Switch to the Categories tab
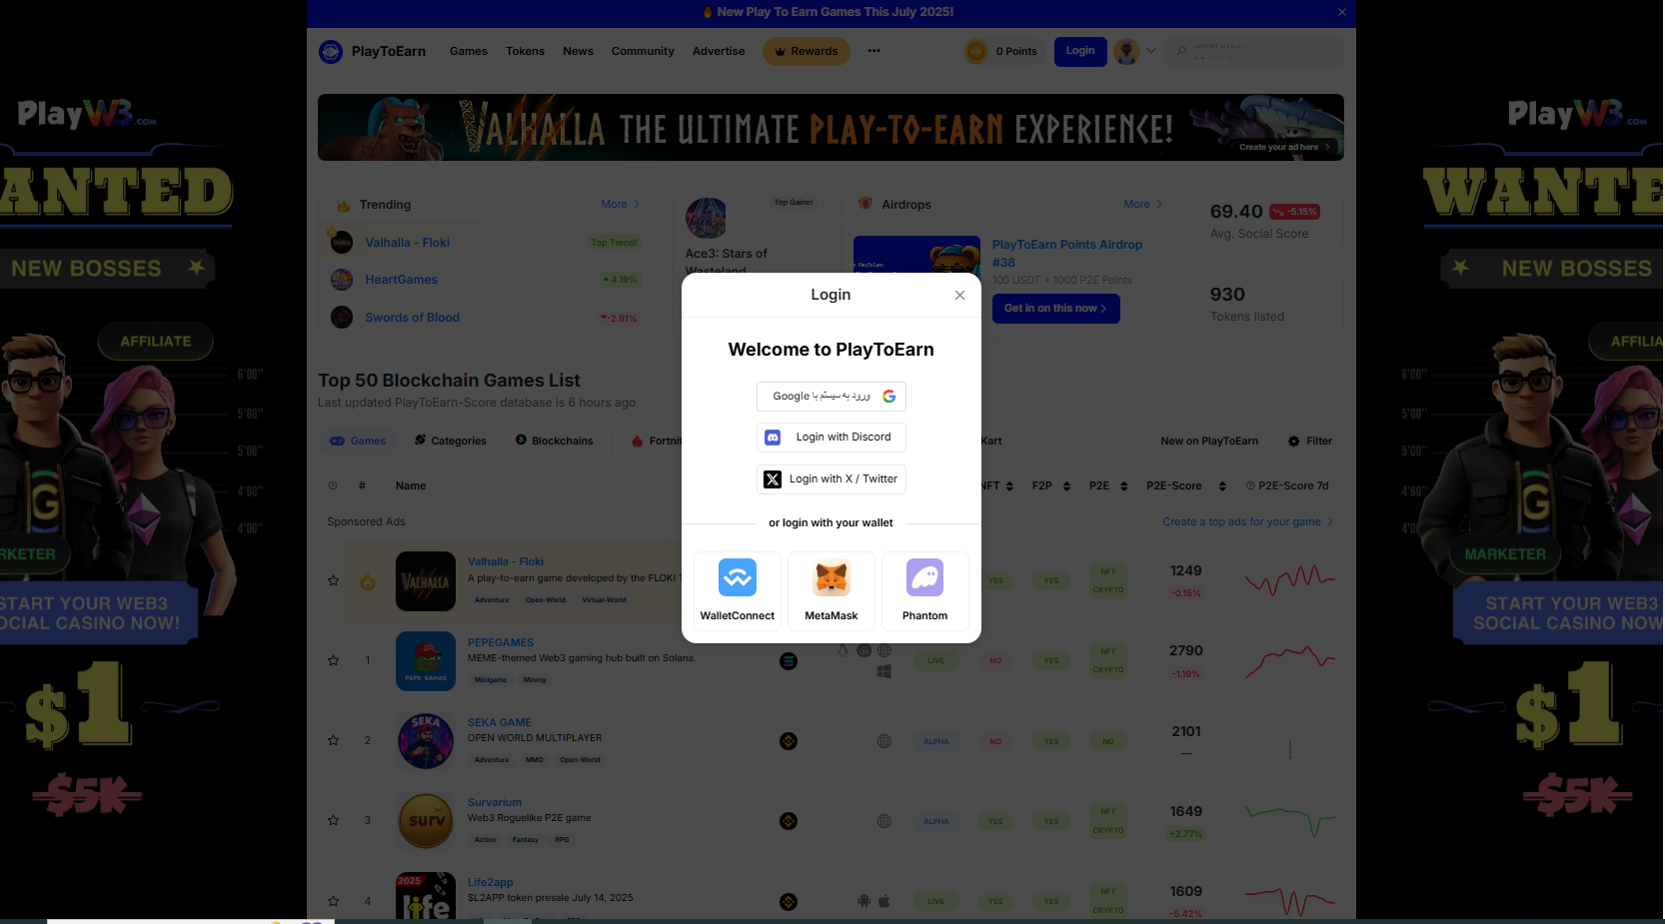Viewport: 1665px width, 924px height. click(x=450, y=441)
